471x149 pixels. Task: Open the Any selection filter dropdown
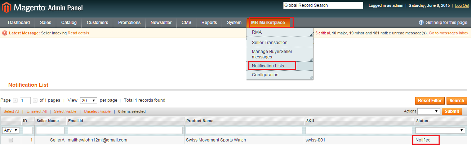coord(11,130)
